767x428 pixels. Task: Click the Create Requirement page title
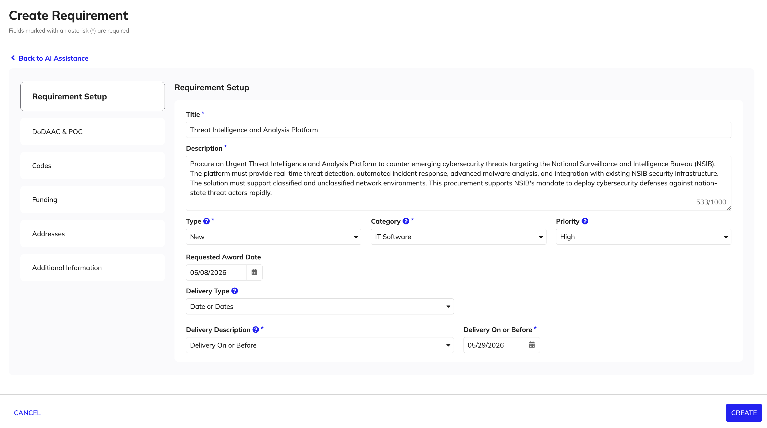click(68, 15)
